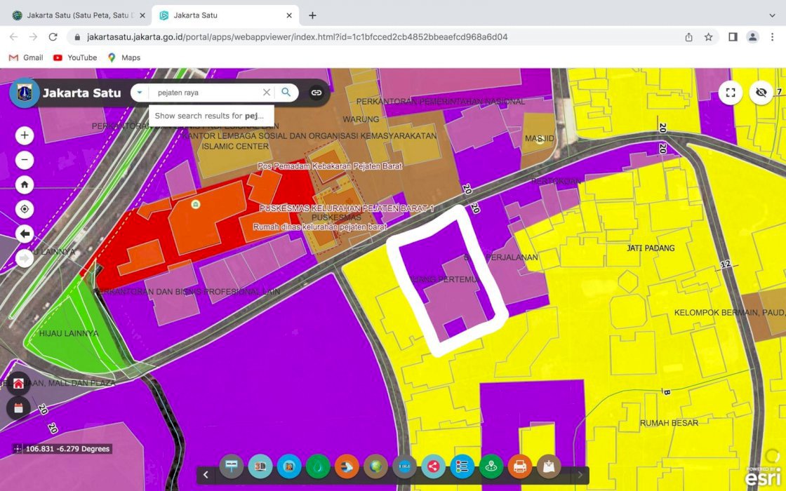Toggle coordinate capture icon beside 106.831
Screen dimensions: 786x491
pos(17,449)
